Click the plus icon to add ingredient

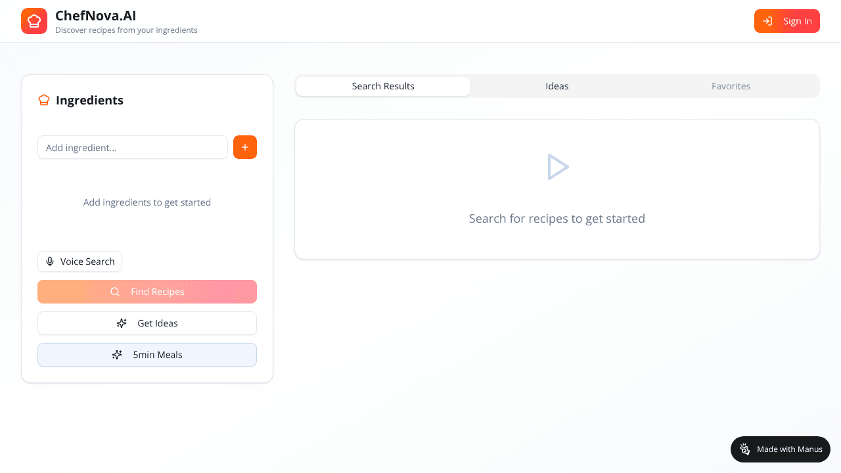click(245, 147)
